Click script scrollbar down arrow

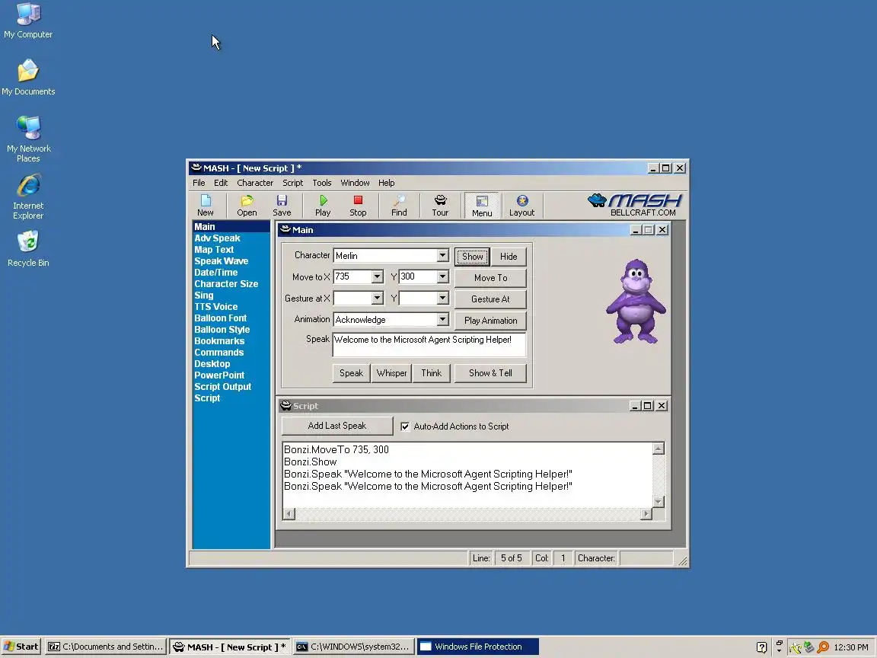point(659,501)
